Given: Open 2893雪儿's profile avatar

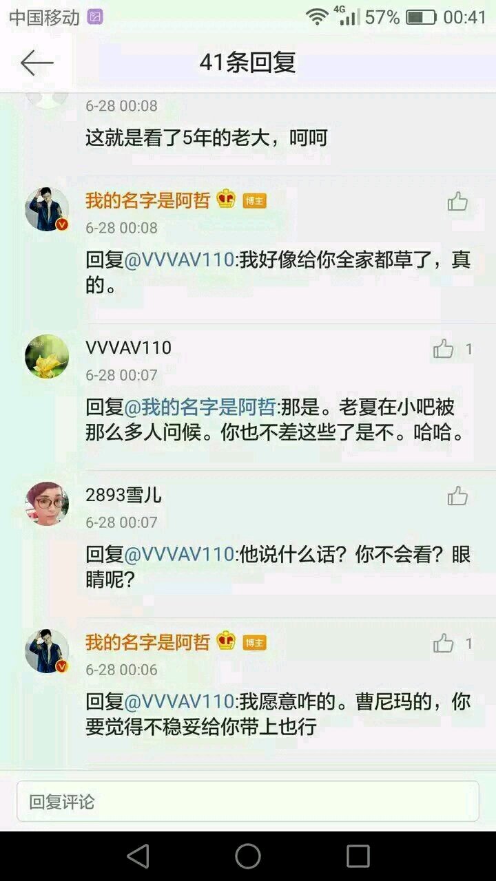Looking at the screenshot, I should coord(47,504).
